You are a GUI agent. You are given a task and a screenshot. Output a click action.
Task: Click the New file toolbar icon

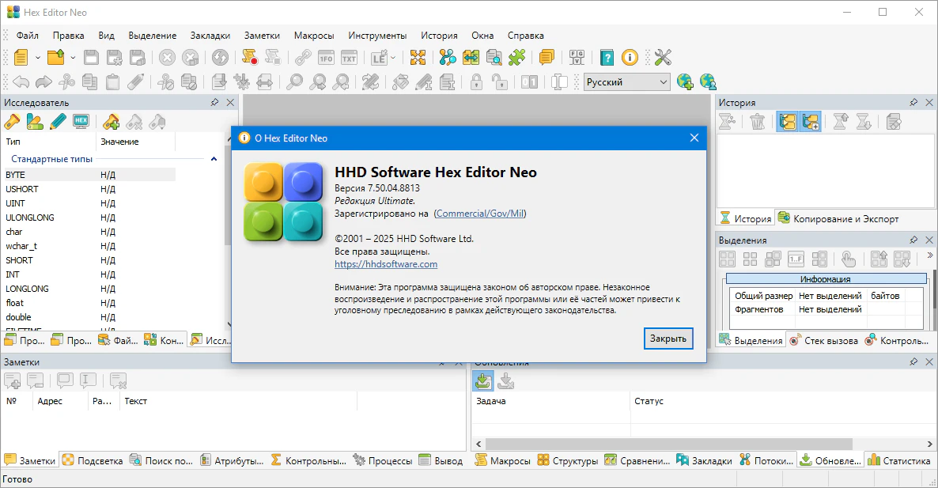[21, 57]
